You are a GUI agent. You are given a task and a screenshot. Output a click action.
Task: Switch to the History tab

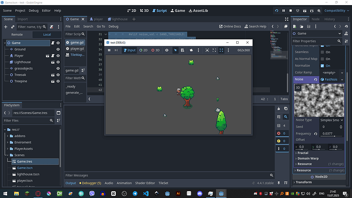330,19
